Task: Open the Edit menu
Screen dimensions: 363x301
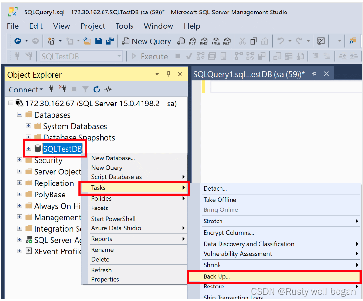Action: 36,26
